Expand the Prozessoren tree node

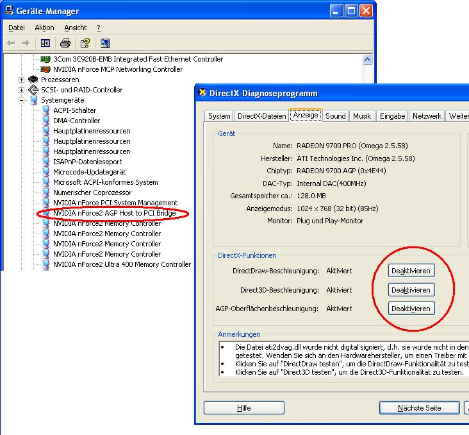(21, 80)
